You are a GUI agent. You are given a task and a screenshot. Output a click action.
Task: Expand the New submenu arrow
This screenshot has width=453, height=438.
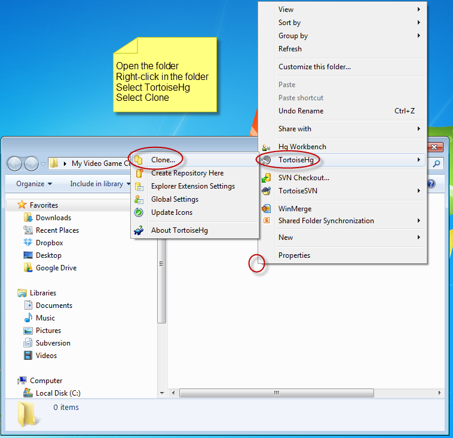(x=418, y=237)
